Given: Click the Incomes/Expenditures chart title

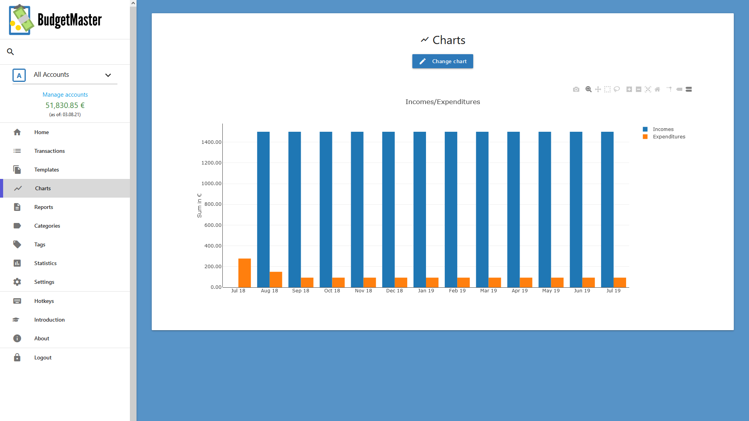Looking at the screenshot, I should pyautogui.click(x=443, y=102).
